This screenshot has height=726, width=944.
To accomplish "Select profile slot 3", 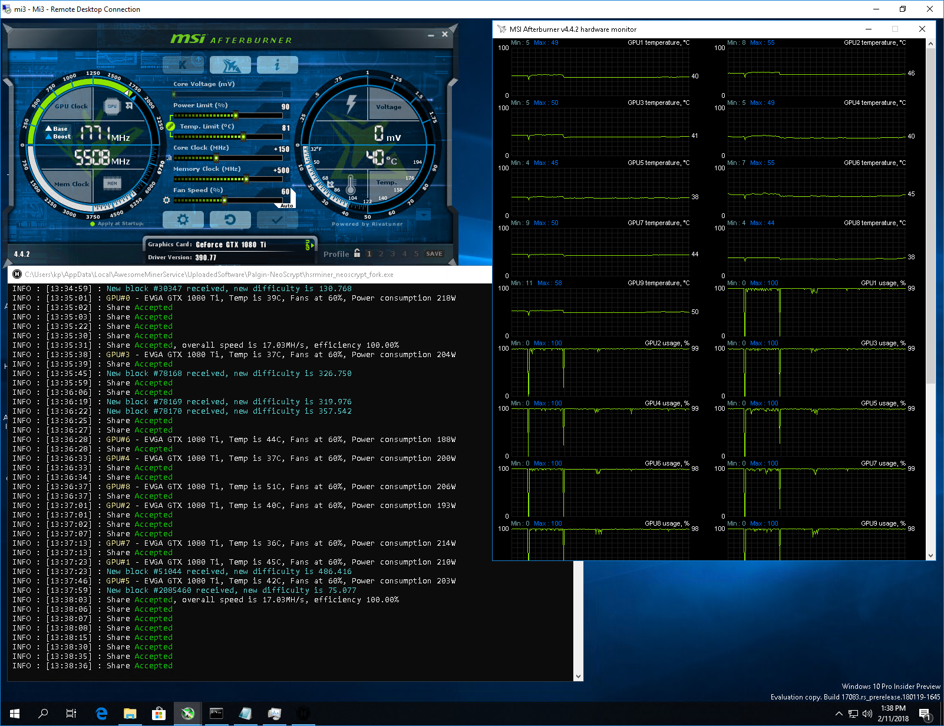I will 392,254.
